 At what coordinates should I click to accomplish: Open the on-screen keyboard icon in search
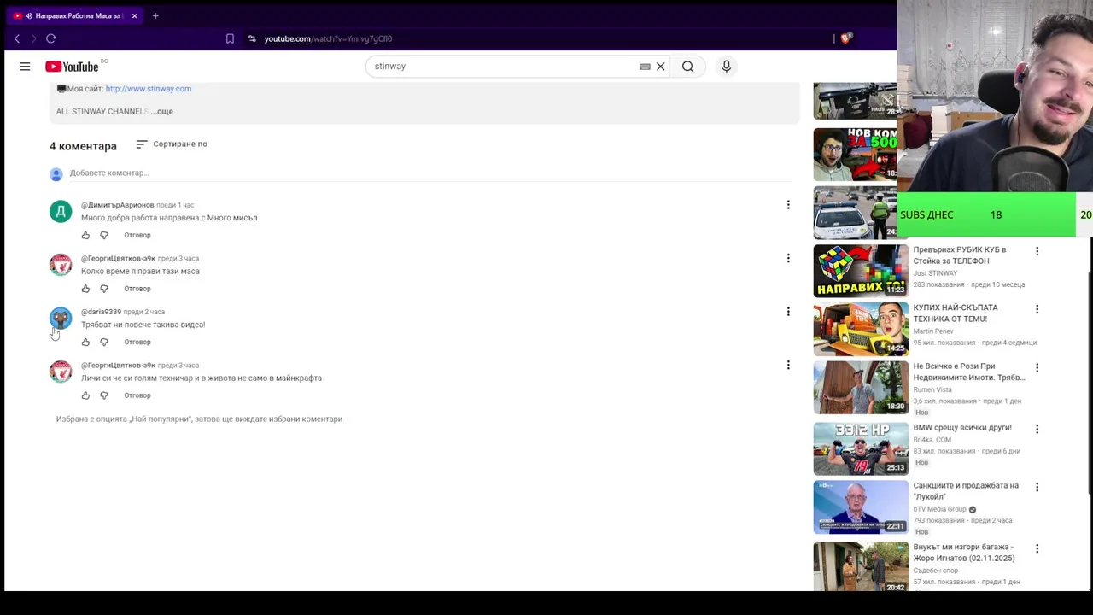point(645,67)
